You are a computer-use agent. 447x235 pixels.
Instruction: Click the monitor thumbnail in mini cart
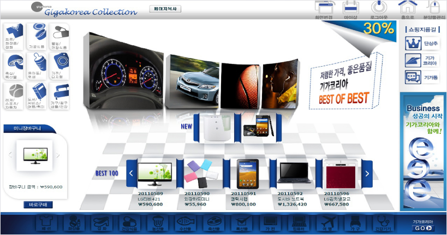click(35, 156)
